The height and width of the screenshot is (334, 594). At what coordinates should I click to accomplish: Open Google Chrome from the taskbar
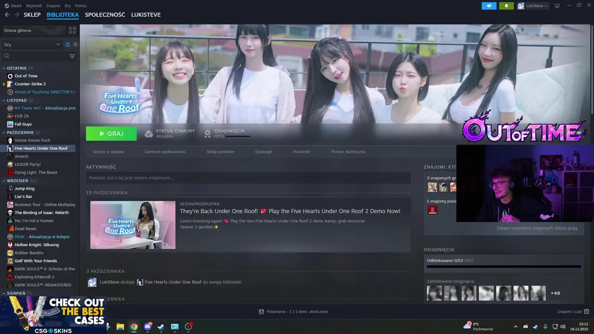tap(134, 327)
